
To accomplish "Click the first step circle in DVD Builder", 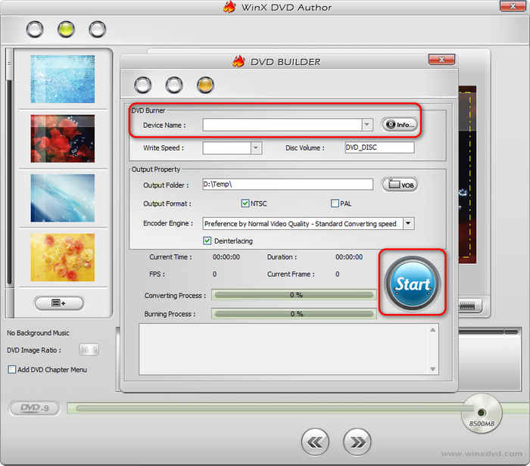I will click(x=142, y=85).
